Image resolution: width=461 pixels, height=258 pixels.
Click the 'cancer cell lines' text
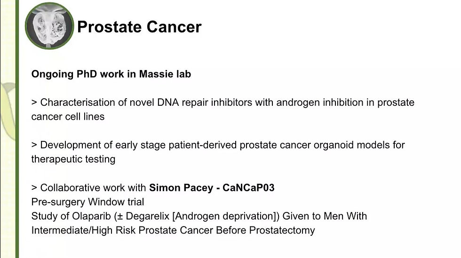[x=68, y=117]
